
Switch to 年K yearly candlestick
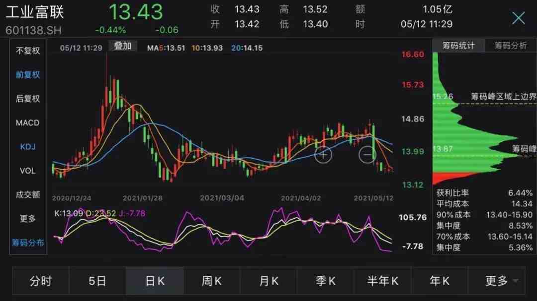pyautogui.click(x=440, y=281)
